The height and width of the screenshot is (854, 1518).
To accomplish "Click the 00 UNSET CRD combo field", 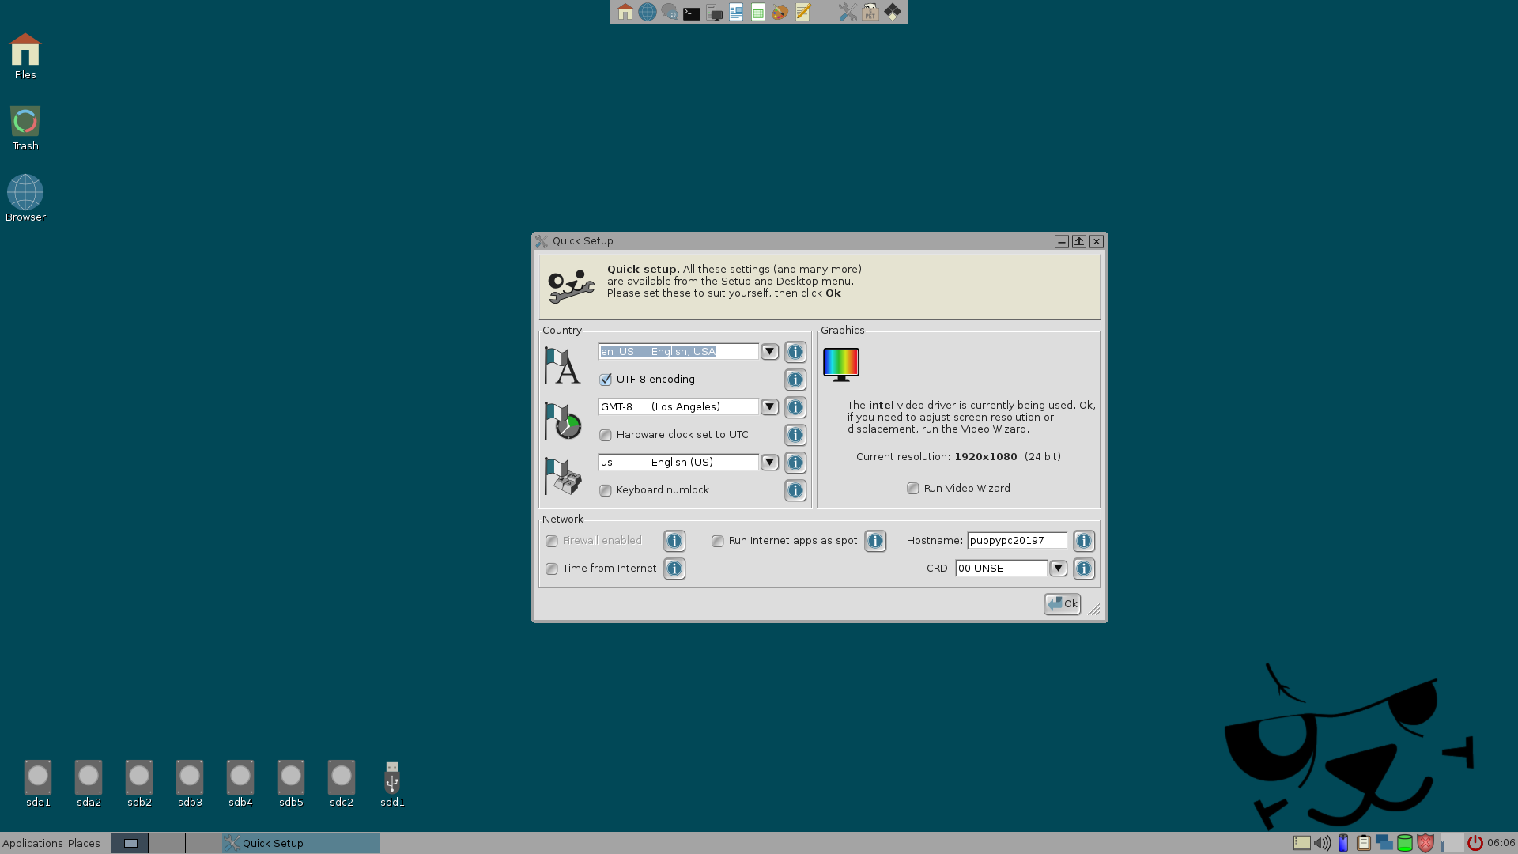I will tap(1002, 569).
